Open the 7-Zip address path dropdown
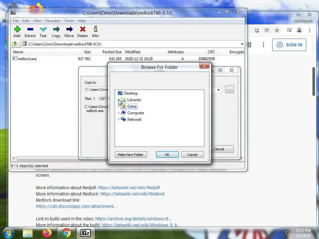 coord(242,44)
